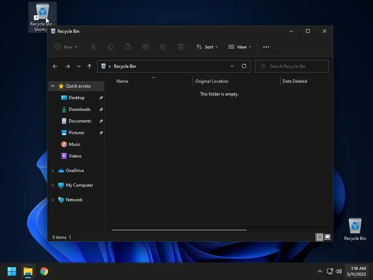Click the Rename icon in toolbar
Screen dimensions: 373x280
[x=146, y=47]
